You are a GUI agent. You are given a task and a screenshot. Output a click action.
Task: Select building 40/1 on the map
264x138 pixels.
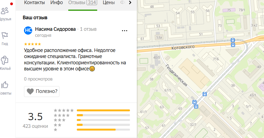coord(156,57)
